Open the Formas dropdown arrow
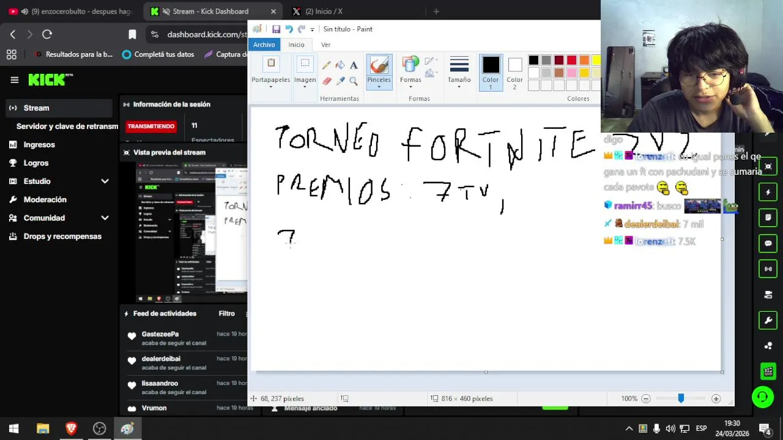The width and height of the screenshot is (783, 440). (x=410, y=87)
